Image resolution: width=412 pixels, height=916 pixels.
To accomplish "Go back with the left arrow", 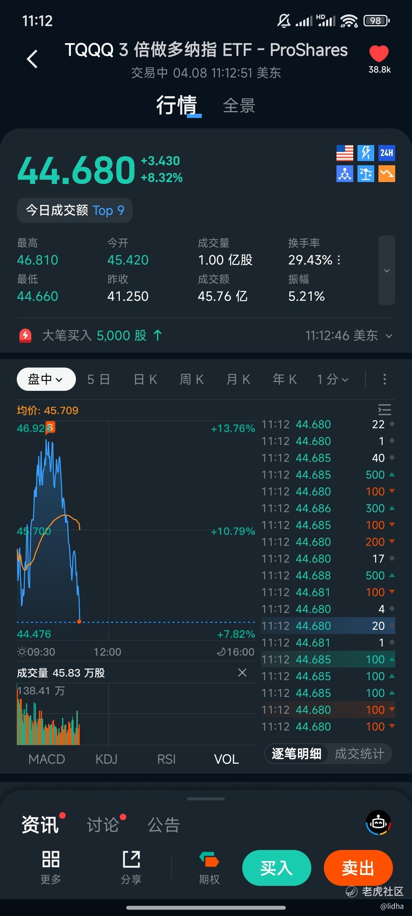I will pyautogui.click(x=32, y=59).
